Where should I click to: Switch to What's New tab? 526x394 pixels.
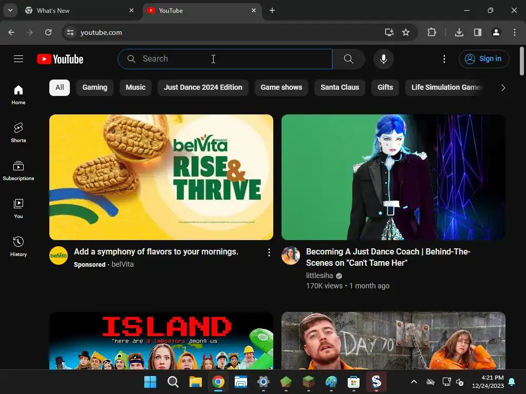[x=80, y=10]
